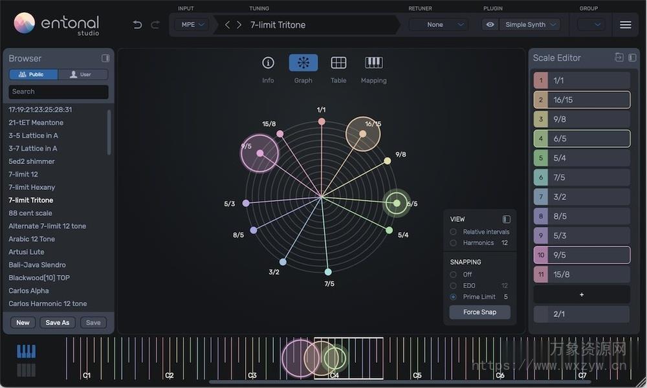Open the Retuner None dropdown
This screenshot has width=647, height=388.
point(438,24)
